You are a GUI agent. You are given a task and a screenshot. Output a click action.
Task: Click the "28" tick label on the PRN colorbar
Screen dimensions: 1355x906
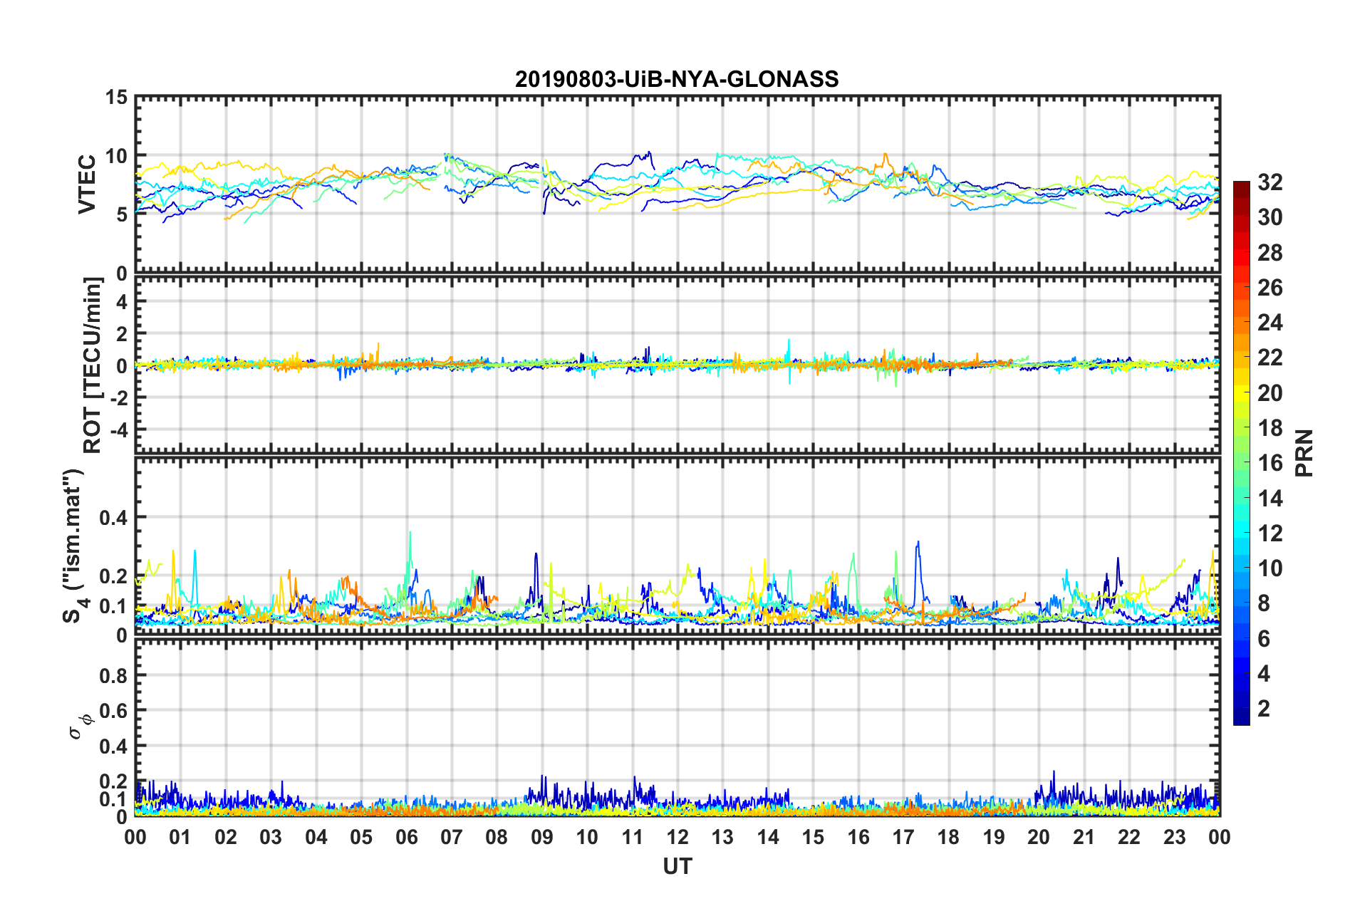[1270, 253]
